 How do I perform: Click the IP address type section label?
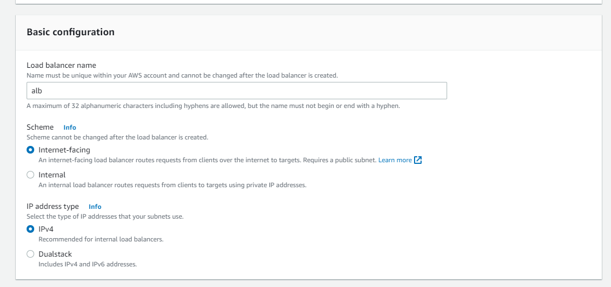[x=53, y=206]
